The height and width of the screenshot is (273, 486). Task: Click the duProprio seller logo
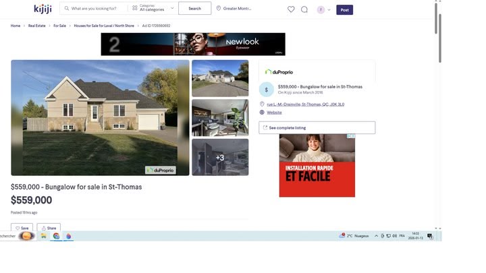279,71
